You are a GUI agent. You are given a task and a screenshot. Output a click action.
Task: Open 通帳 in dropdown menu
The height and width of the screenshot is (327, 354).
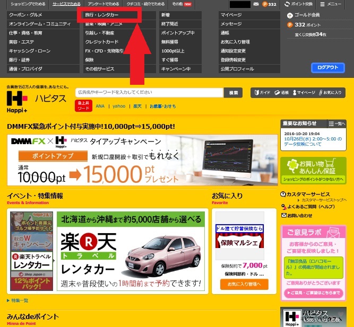249,33
